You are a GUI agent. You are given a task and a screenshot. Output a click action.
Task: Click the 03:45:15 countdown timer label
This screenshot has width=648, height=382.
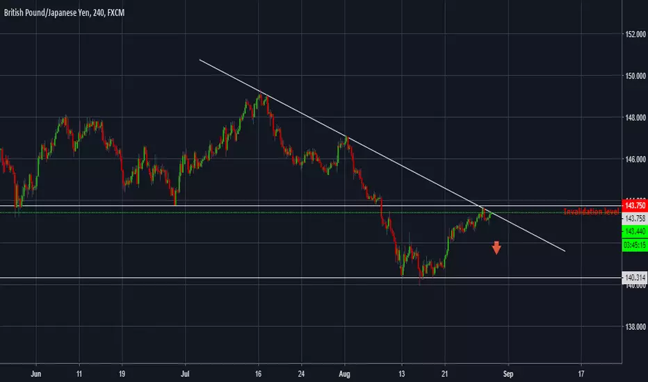(x=635, y=245)
